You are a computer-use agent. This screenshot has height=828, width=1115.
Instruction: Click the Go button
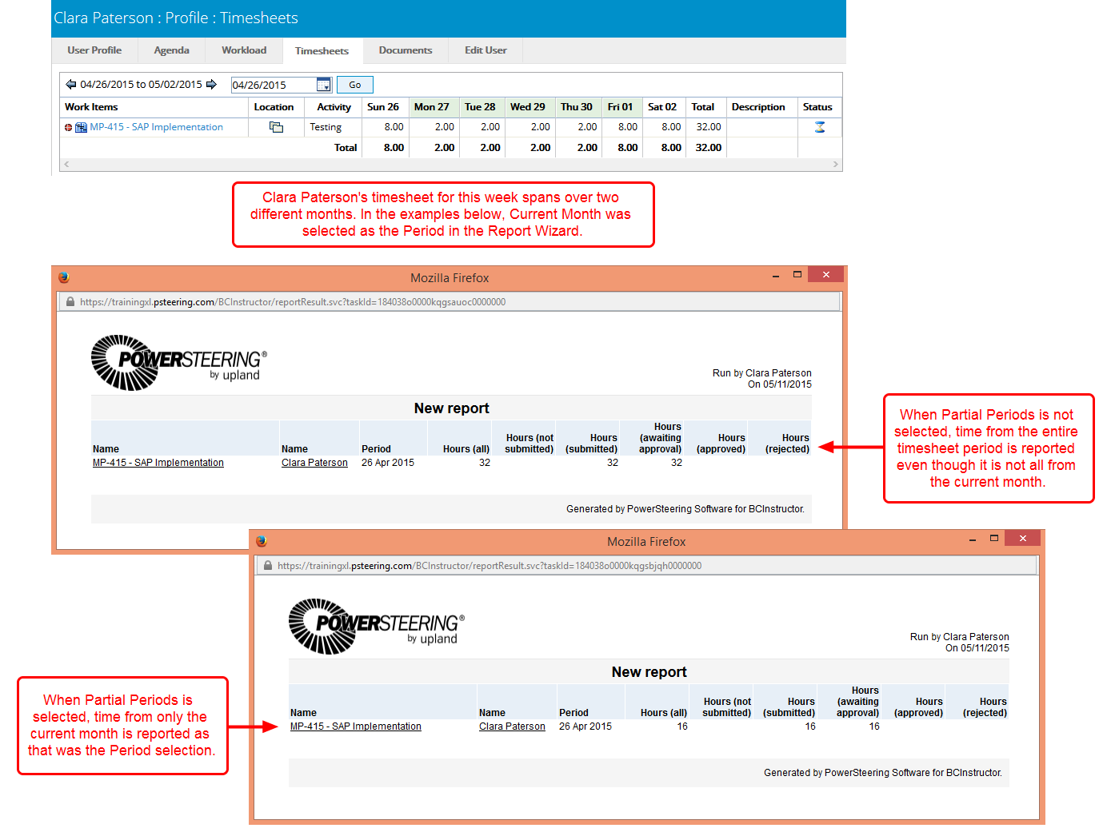[355, 85]
